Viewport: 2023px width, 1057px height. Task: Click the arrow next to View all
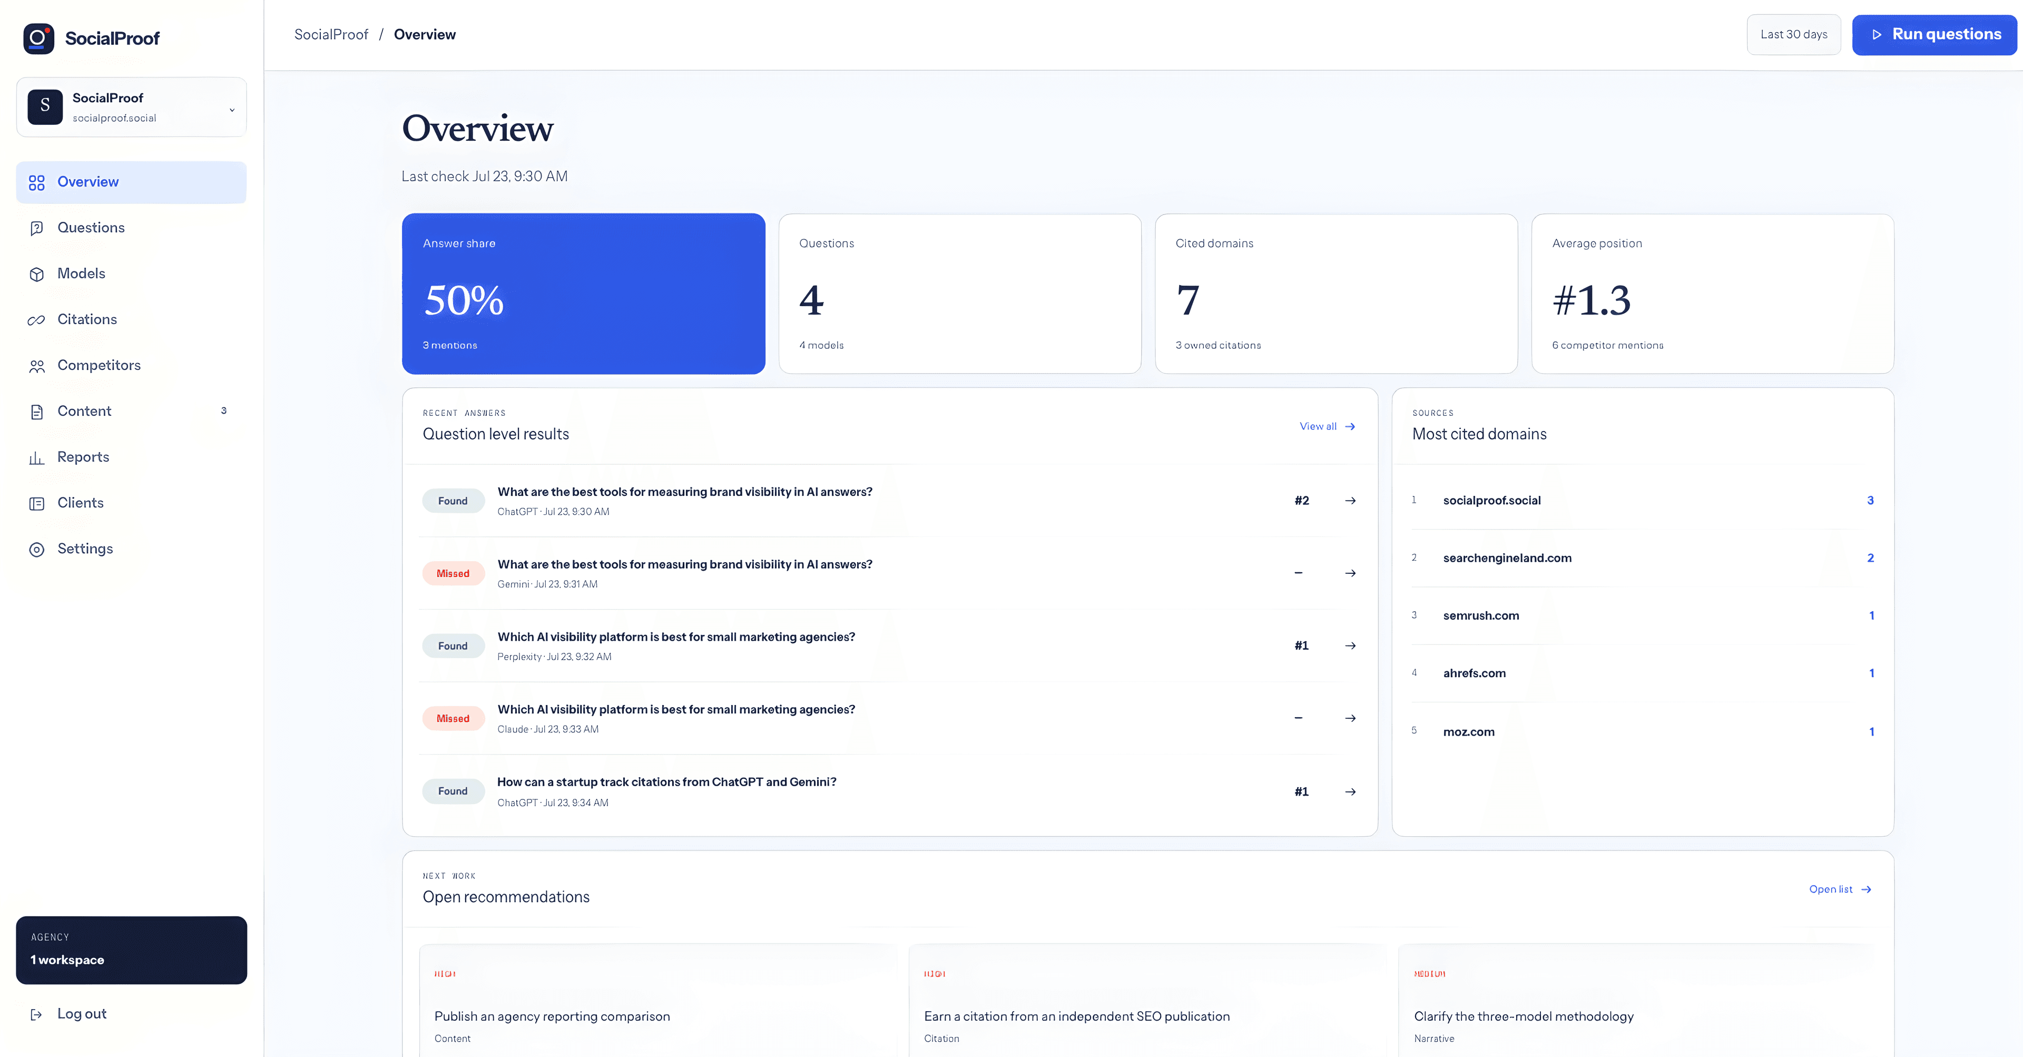click(1350, 426)
